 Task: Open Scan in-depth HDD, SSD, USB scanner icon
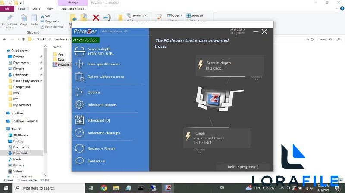pos(79,51)
